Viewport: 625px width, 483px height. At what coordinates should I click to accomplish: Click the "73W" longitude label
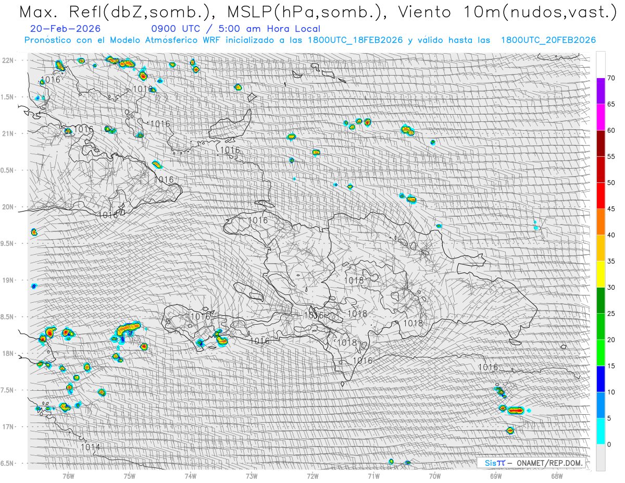252,475
